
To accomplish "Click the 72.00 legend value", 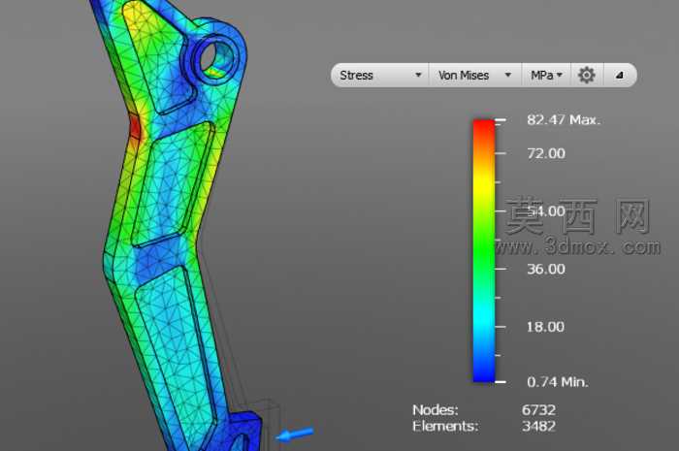I will click(x=546, y=153).
